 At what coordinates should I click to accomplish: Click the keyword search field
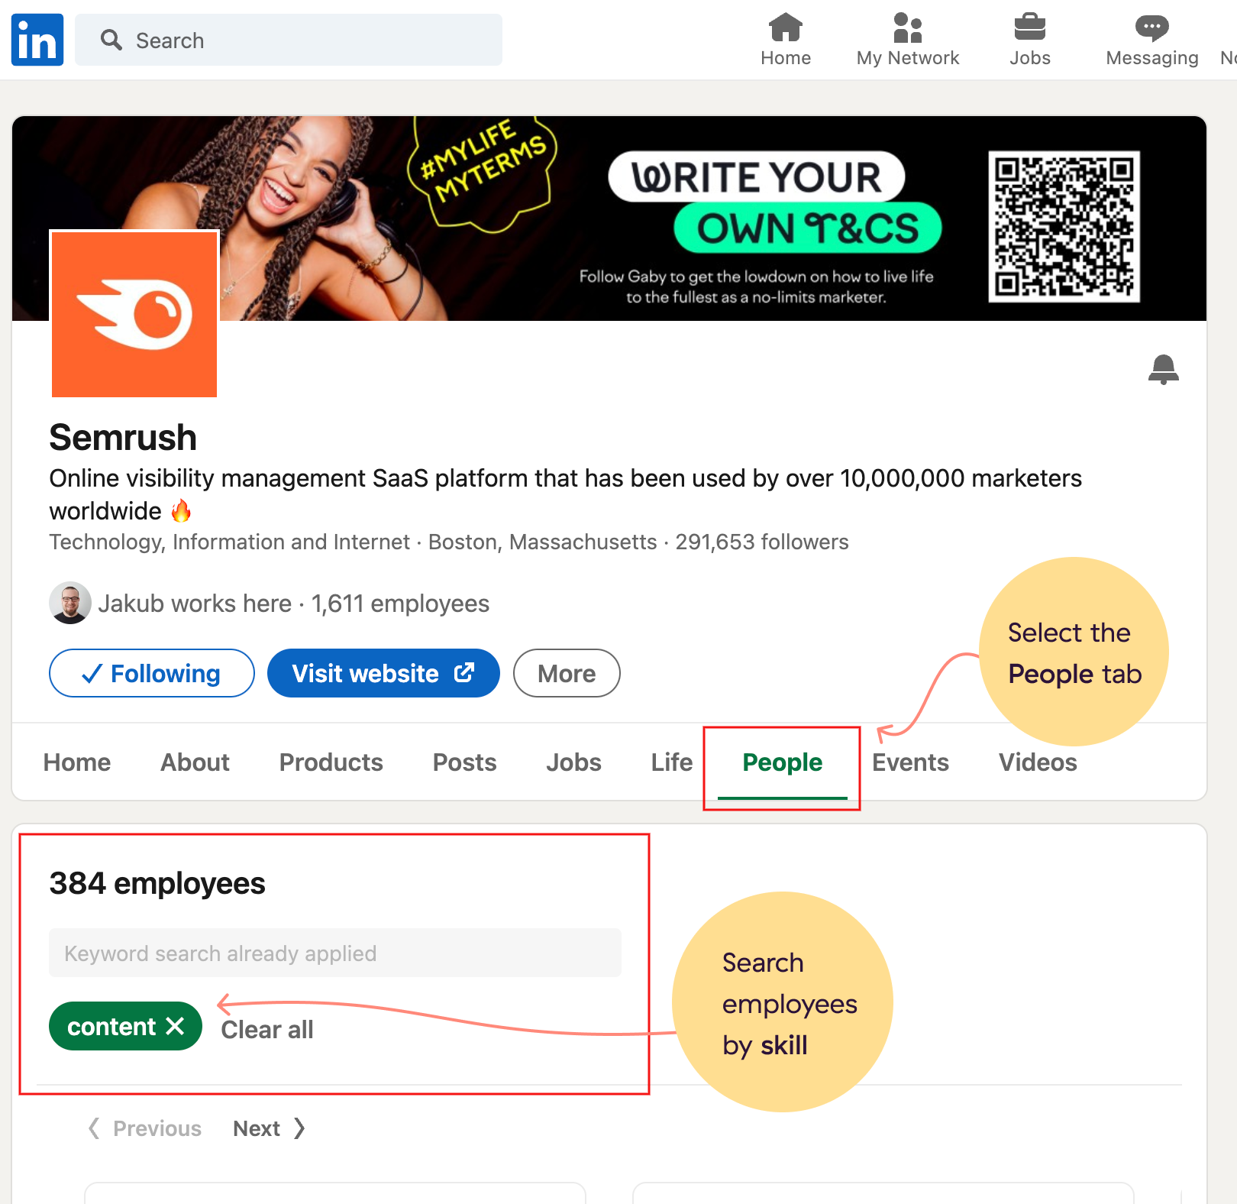pos(335,953)
